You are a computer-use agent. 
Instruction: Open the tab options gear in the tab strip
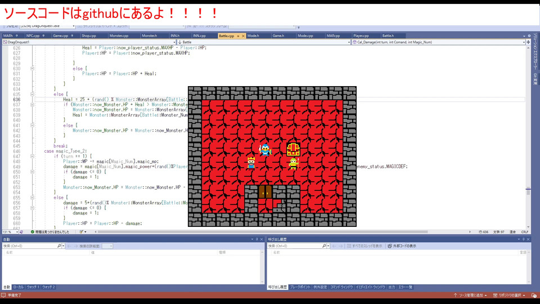coord(529,36)
